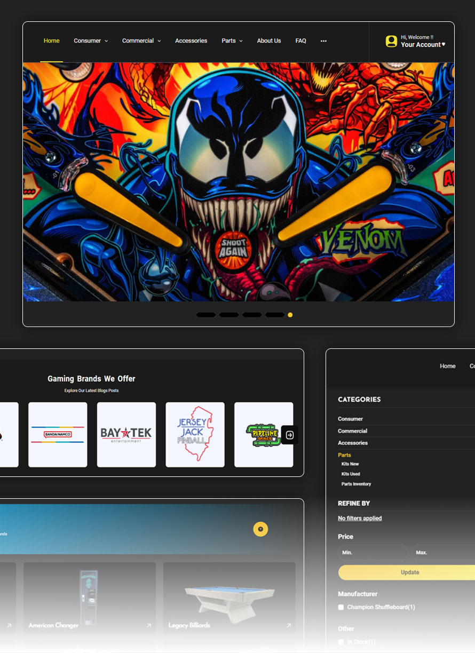Select the fourth hero slider indicator
This screenshot has height=653, width=475.
tap(275, 315)
